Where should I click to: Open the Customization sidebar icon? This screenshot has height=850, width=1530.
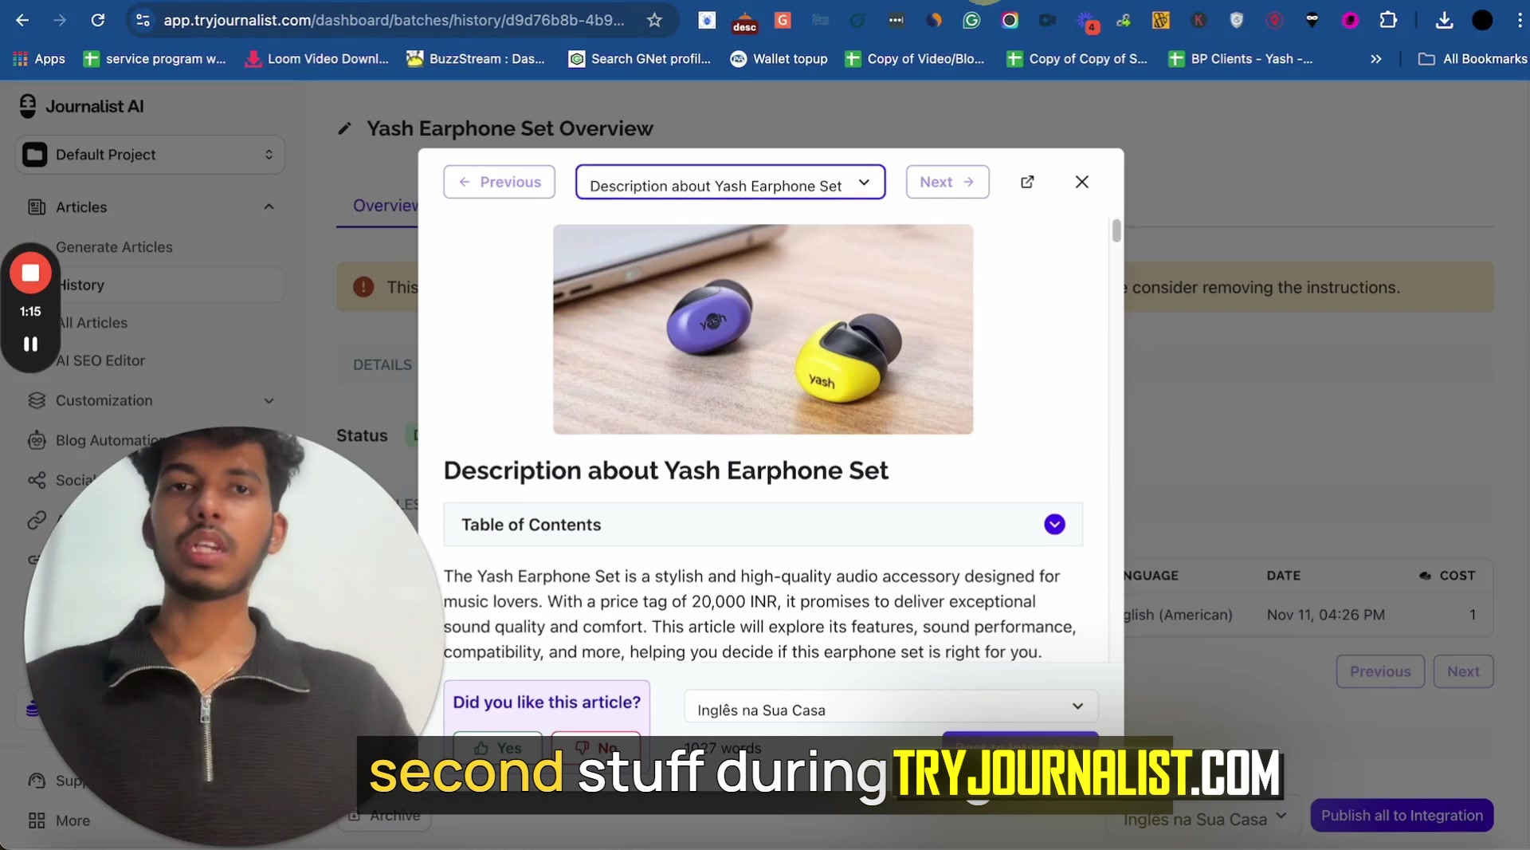pyautogui.click(x=37, y=400)
